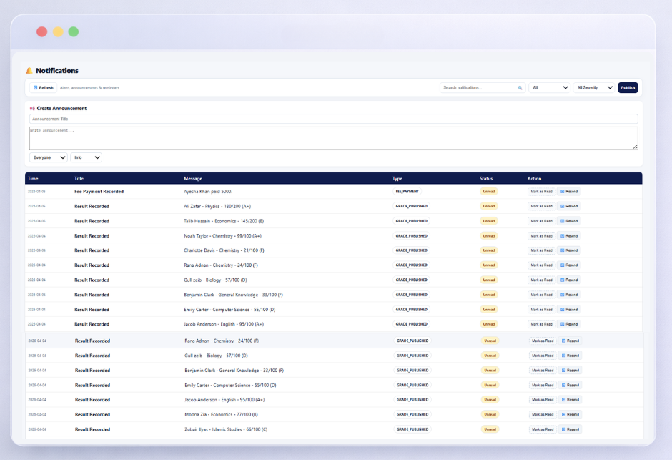Resend the Ali Zafar Physics notification

[569, 206]
